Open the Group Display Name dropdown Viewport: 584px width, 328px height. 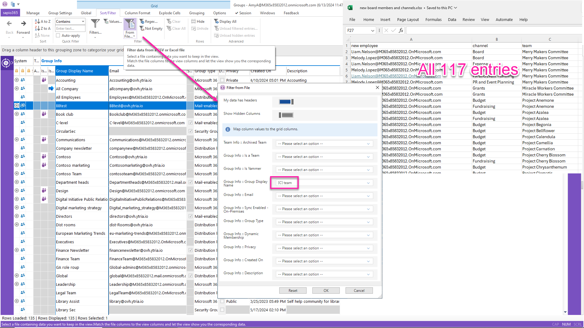click(x=324, y=183)
